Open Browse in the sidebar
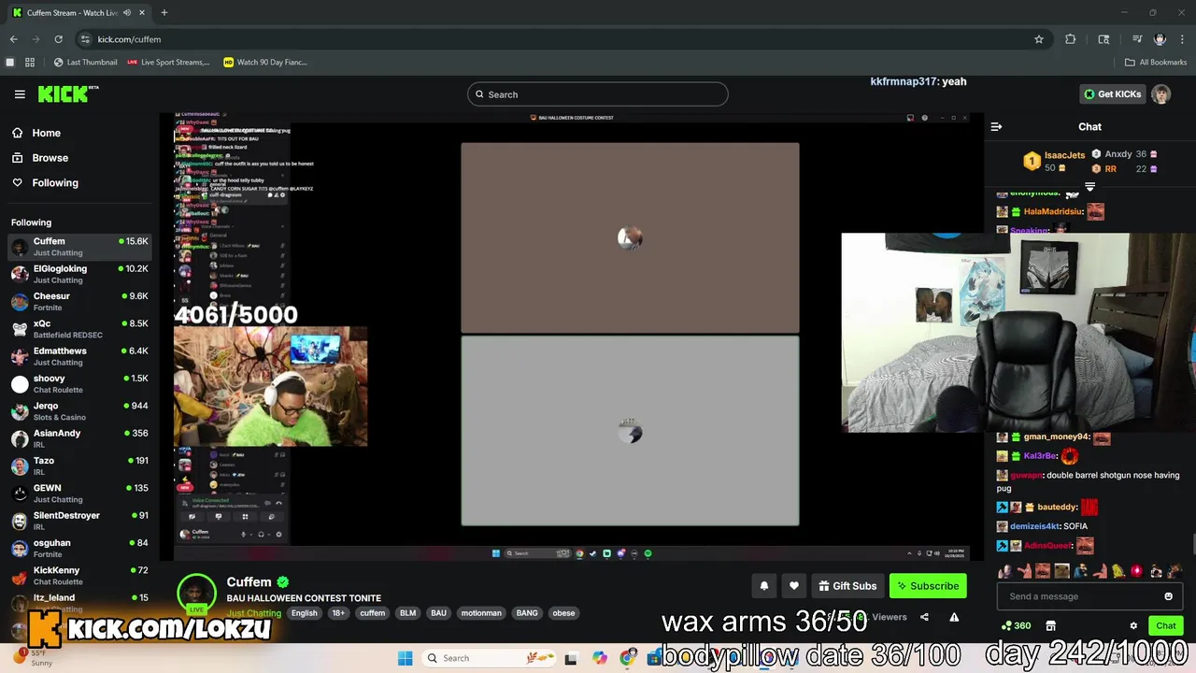The width and height of the screenshot is (1196, 673). coord(50,158)
